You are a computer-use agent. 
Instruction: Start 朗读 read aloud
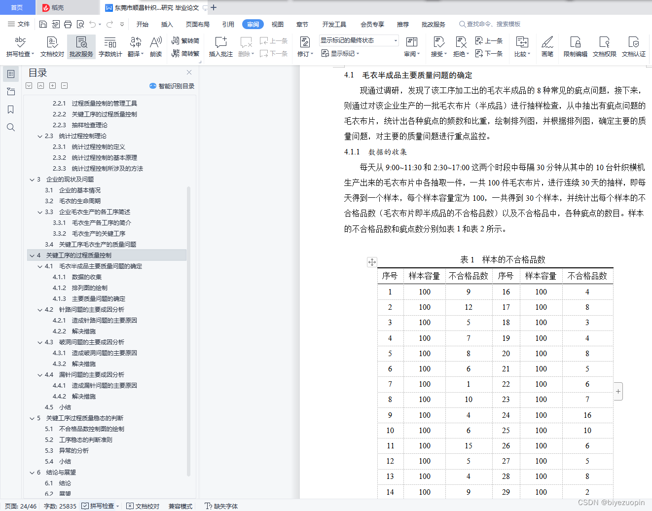tap(156, 47)
